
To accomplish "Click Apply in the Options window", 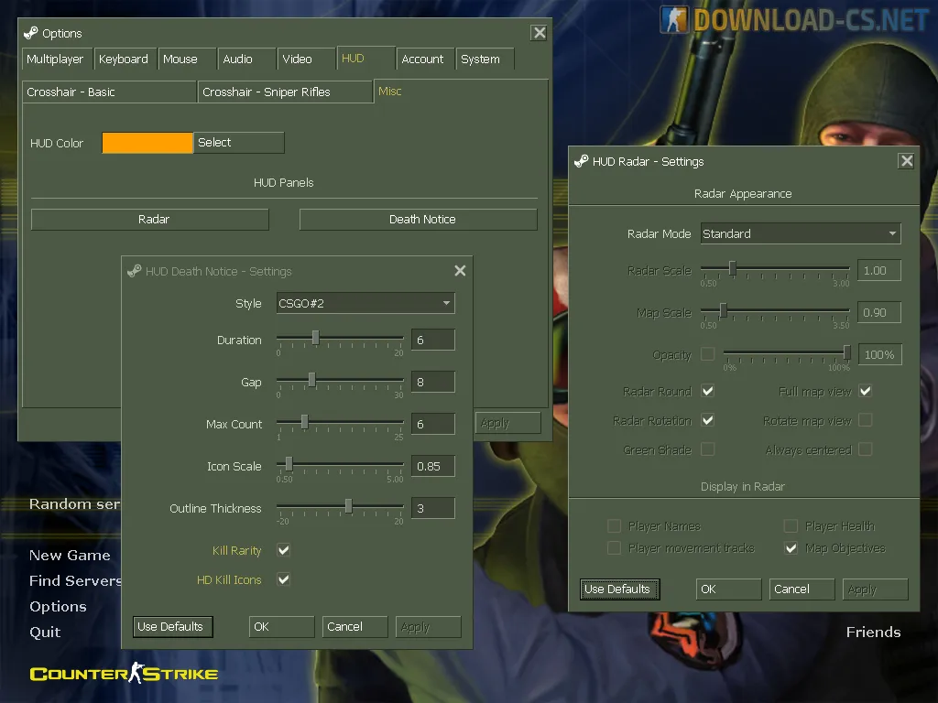I will 507,423.
